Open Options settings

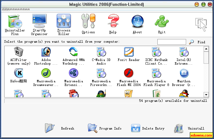click(88, 24)
